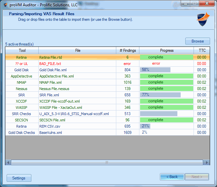
Task: Click Gold Disk File.xml 58% progress bar
Action: (x=155, y=70)
